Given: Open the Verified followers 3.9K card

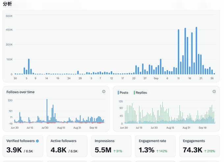Looking at the screenshot, I should pyautogui.click(x=23, y=146).
